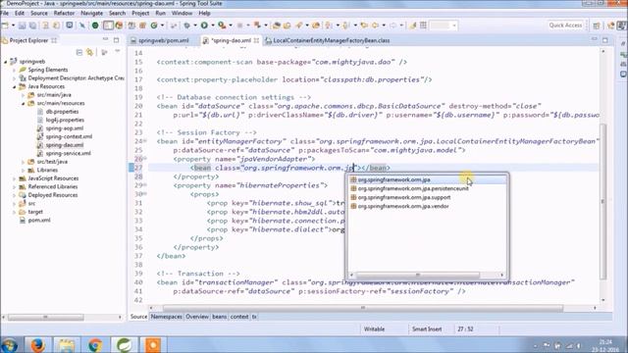Switch to the springweb/pom.xml editor tab

tap(163, 40)
